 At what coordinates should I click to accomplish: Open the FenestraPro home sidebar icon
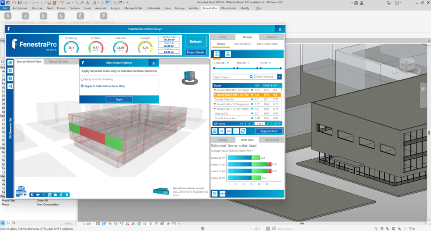coord(10,63)
